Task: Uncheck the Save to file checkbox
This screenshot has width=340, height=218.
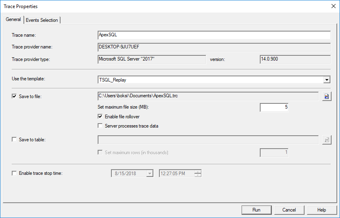Action: [14, 96]
